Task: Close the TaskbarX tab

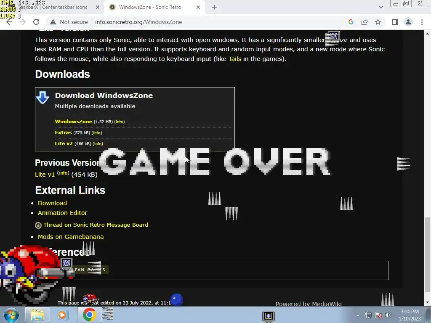Action: [x=98, y=8]
